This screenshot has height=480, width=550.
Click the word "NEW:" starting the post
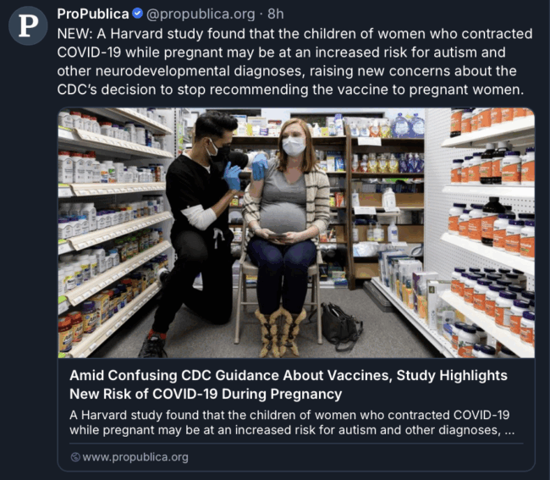pyautogui.click(x=74, y=34)
